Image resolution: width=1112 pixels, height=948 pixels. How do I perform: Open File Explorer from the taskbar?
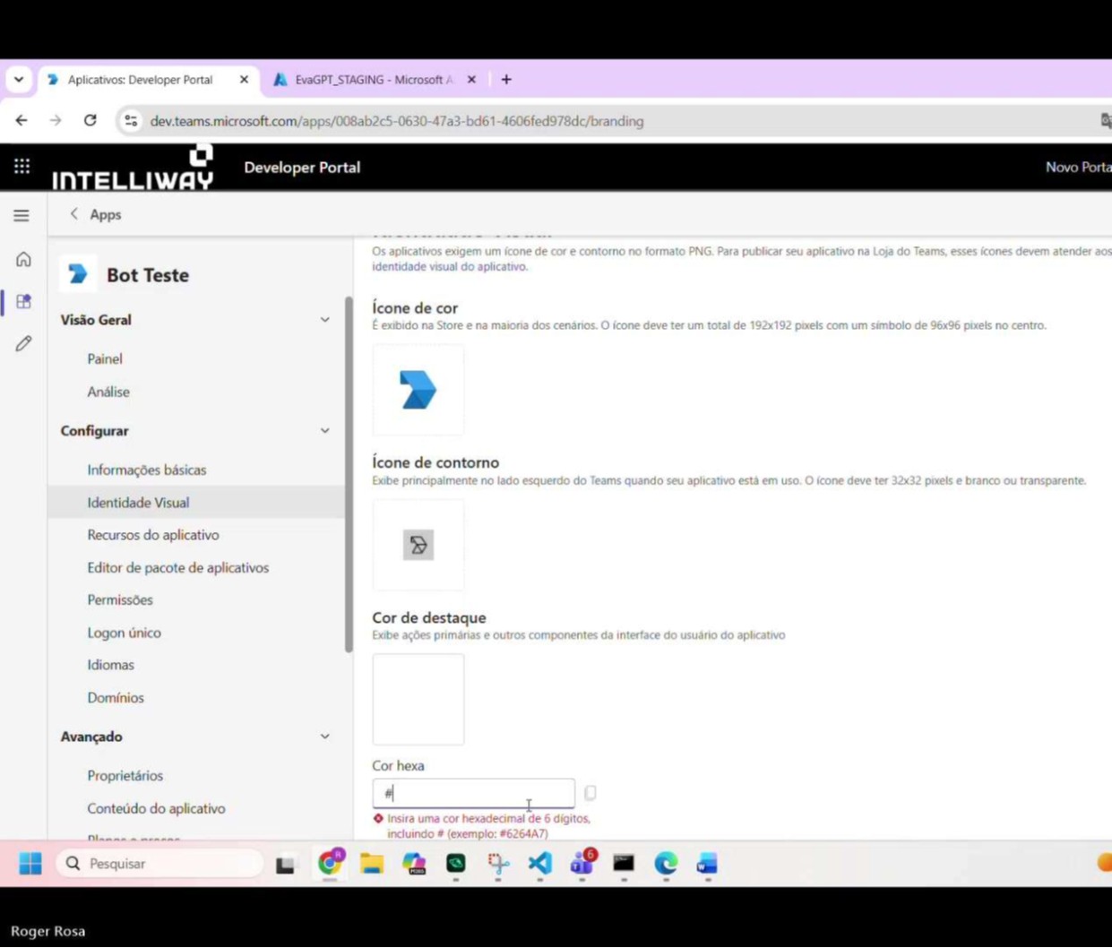pos(372,864)
